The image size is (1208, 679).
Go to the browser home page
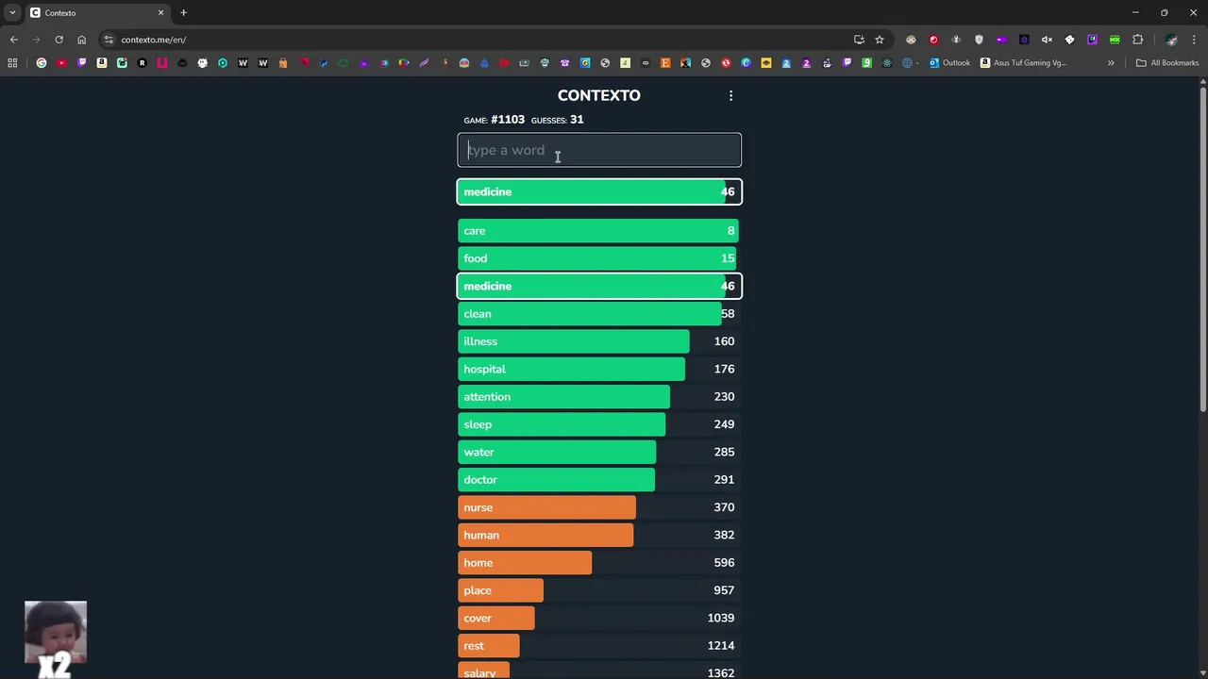pos(81,40)
